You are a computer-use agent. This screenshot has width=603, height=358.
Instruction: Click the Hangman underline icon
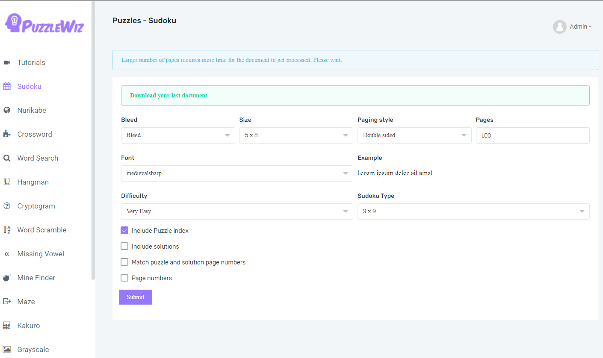pyautogui.click(x=7, y=182)
